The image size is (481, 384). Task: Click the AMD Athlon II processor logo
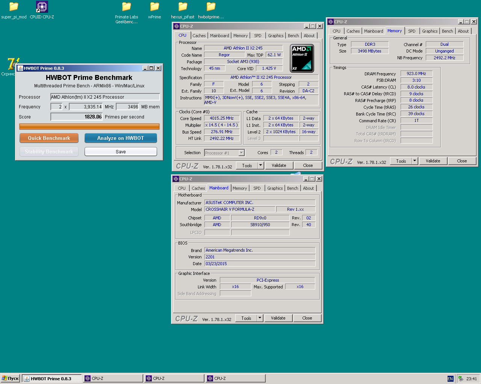click(302, 58)
